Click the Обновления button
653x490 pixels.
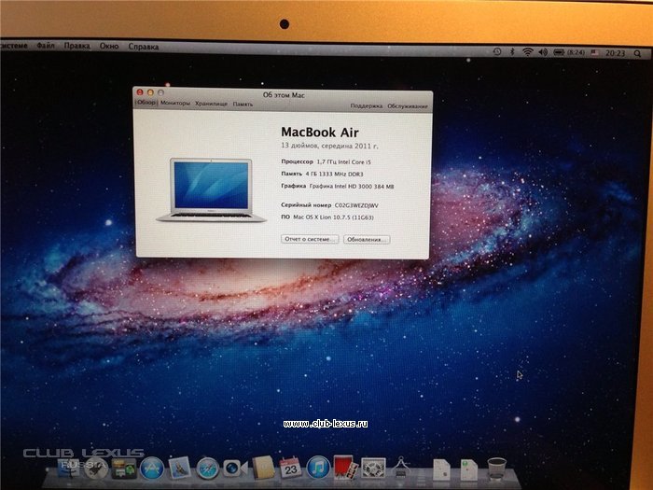tap(366, 240)
